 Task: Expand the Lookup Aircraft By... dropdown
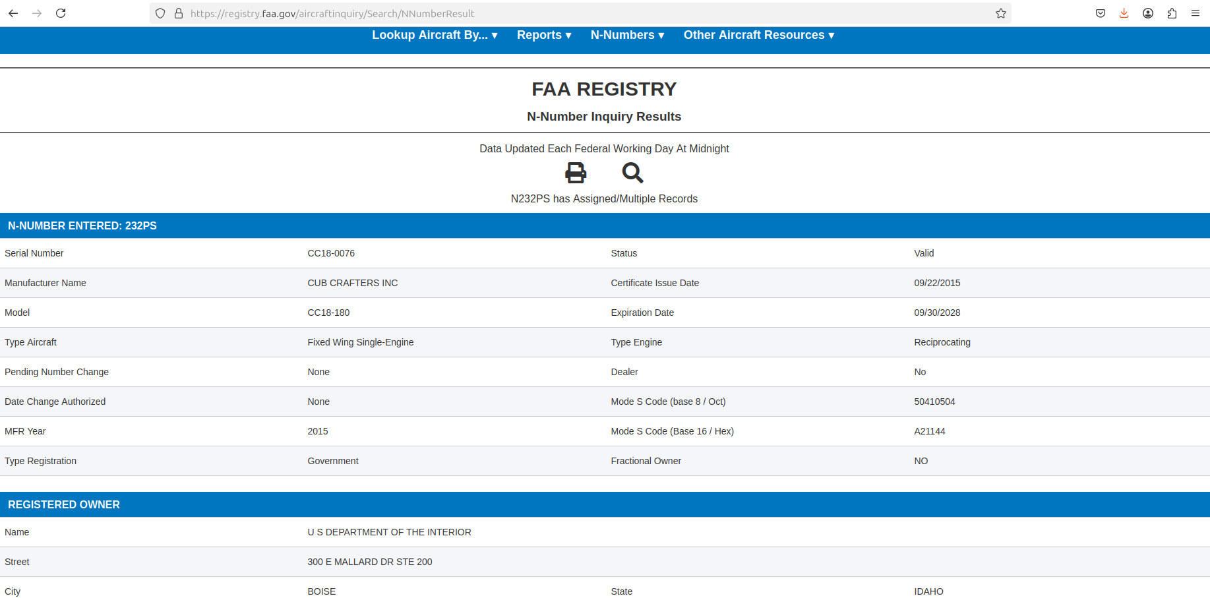(x=435, y=35)
